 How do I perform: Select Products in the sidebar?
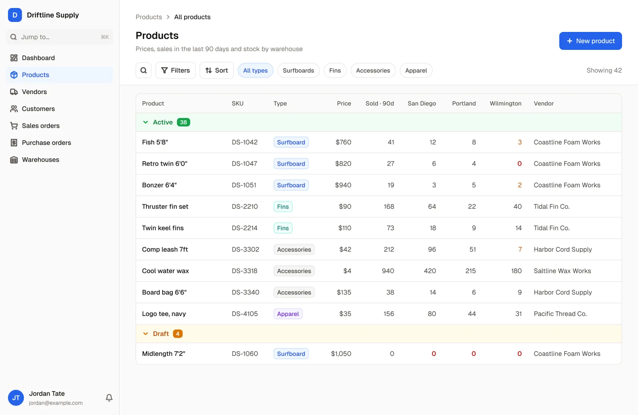coord(60,75)
